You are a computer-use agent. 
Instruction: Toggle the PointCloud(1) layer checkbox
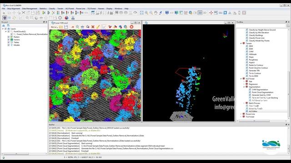[9, 31]
